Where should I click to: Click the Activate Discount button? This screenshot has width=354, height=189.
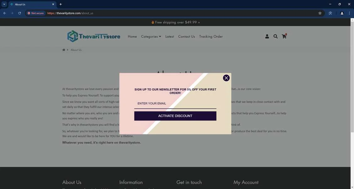pyautogui.click(x=175, y=116)
